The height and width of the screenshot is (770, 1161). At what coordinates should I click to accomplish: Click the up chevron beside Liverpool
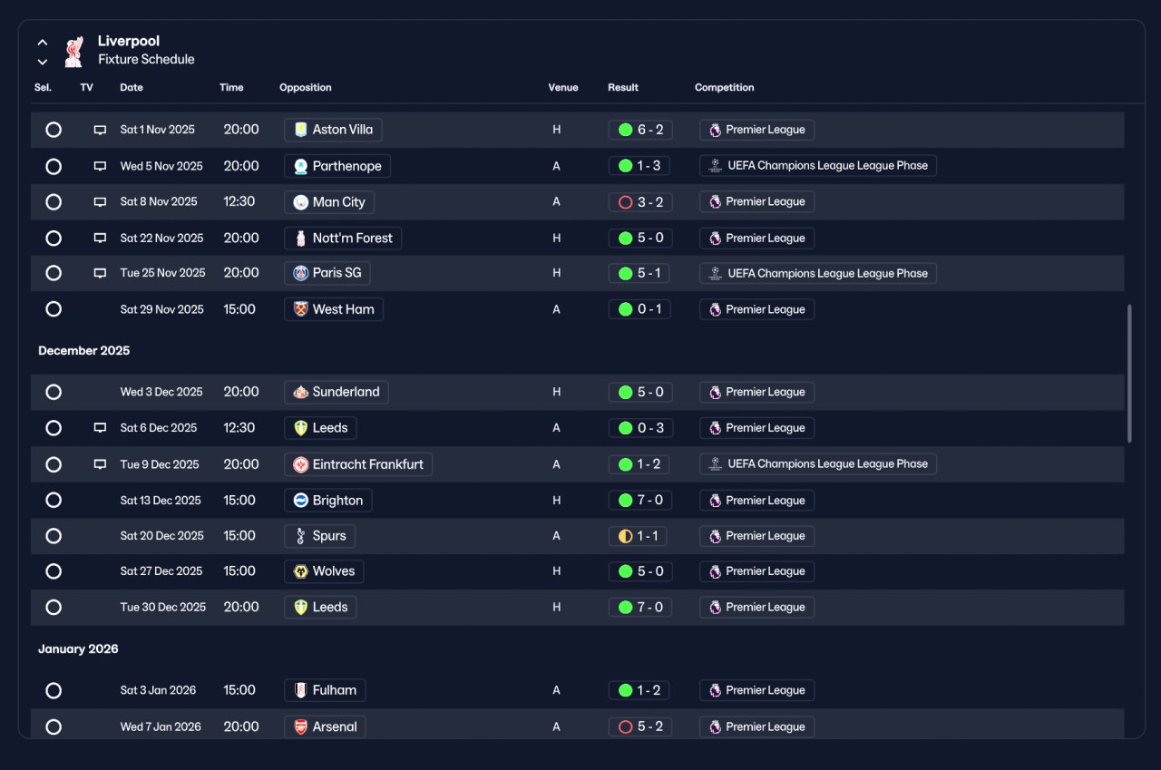tap(43, 42)
